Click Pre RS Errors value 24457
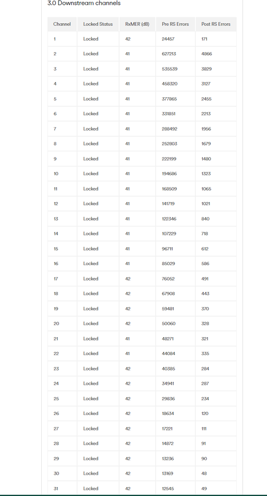 coord(168,39)
